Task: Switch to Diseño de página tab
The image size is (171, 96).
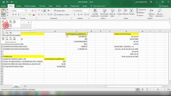Action: point(30,6)
